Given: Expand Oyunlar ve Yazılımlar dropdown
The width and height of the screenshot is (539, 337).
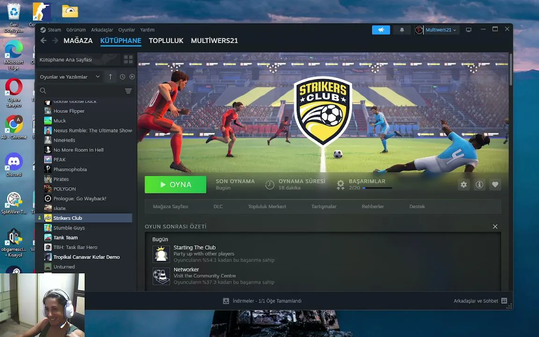Looking at the screenshot, I should (70, 77).
